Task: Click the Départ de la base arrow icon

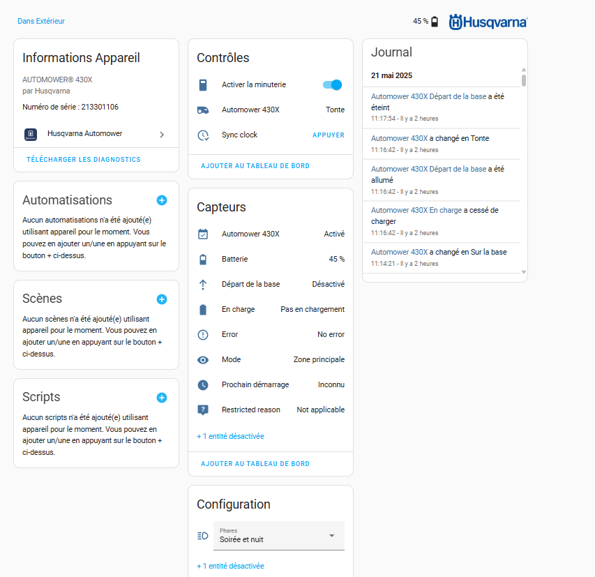Action: 203,285
